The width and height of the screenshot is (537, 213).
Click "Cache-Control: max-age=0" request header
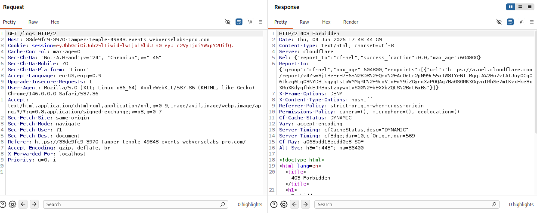(x=44, y=52)
